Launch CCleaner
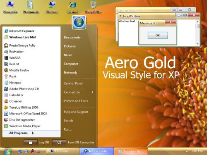 (13, 101)
